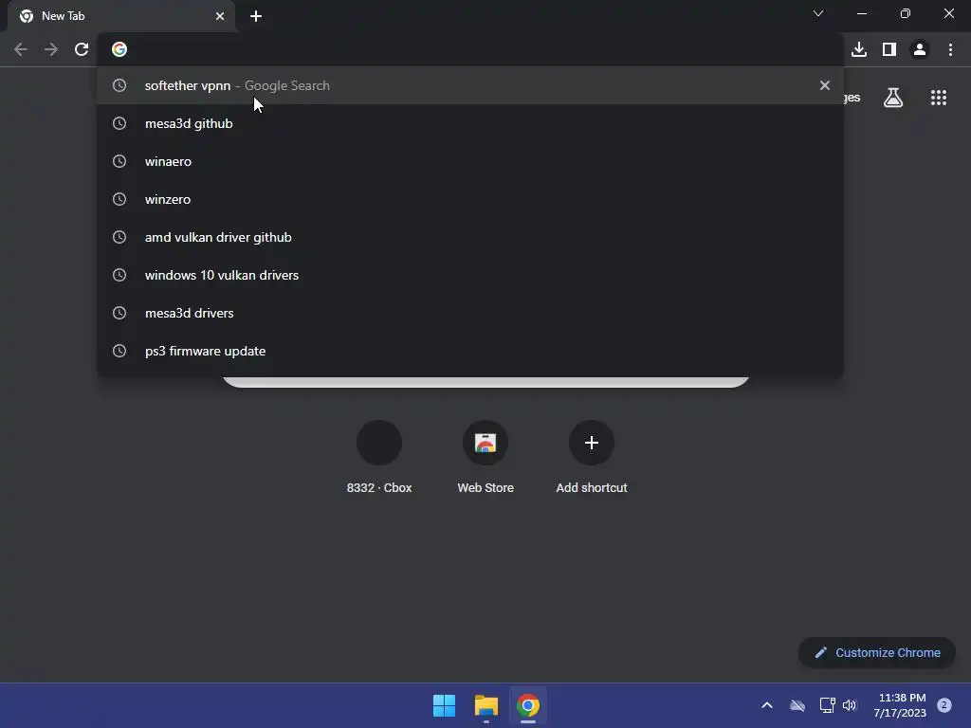971x728 pixels.
Task: Open the tab search chevron
Action: [x=818, y=13]
